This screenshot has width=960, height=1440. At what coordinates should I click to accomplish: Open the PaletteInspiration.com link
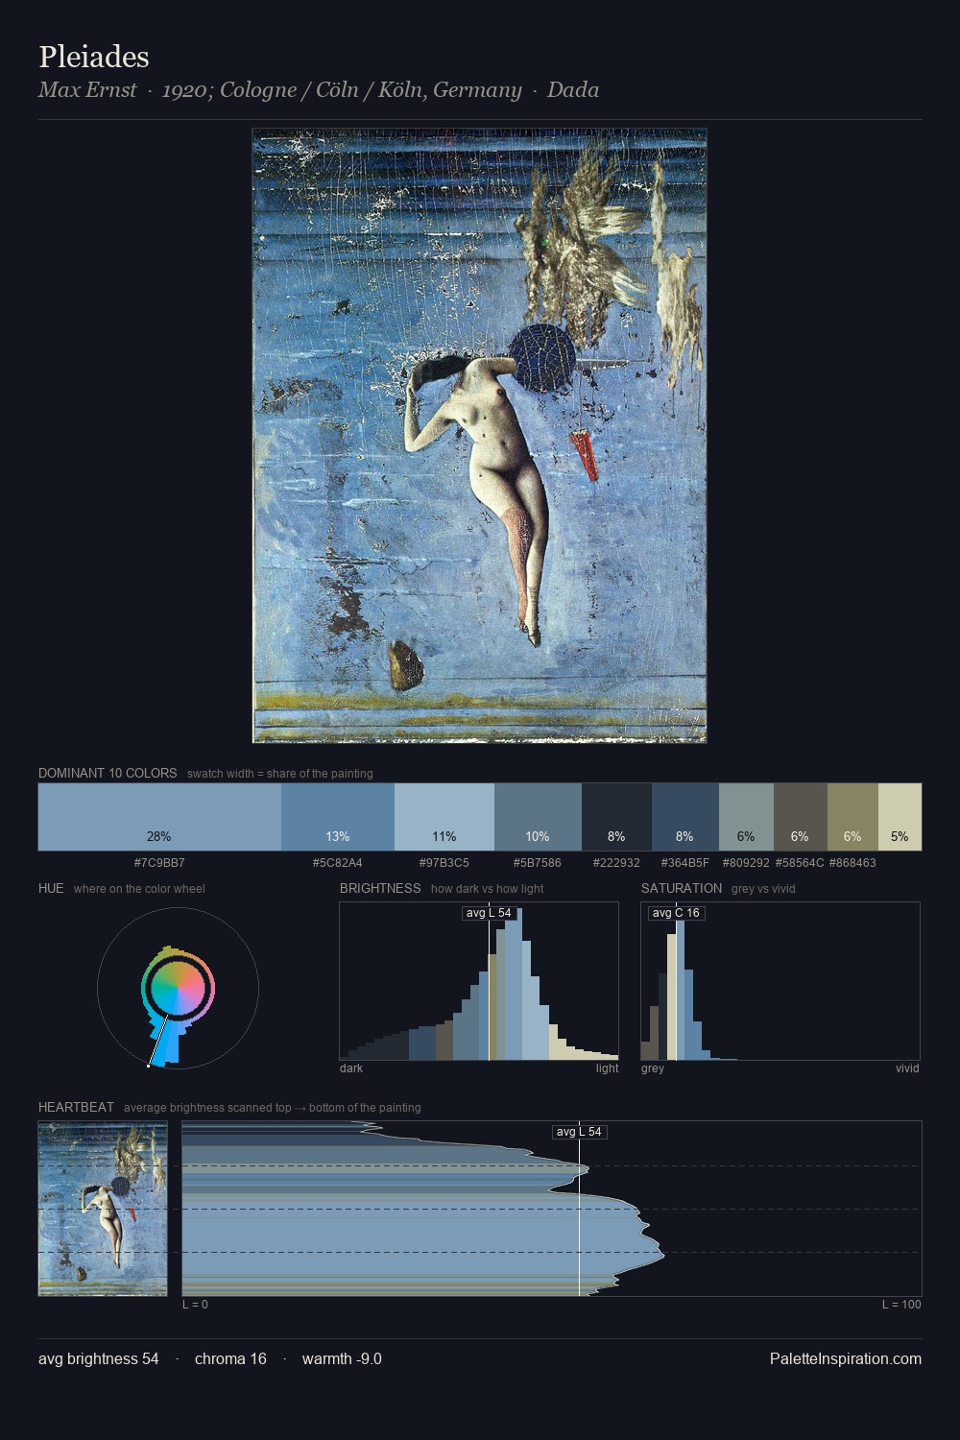846,1358
